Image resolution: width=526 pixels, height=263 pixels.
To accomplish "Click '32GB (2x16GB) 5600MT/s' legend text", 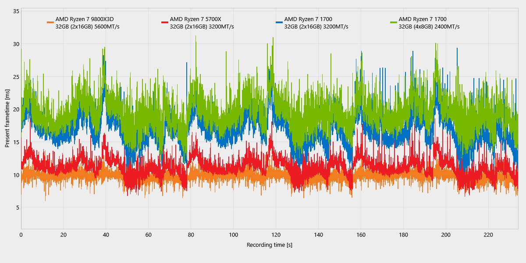I will (88, 27).
